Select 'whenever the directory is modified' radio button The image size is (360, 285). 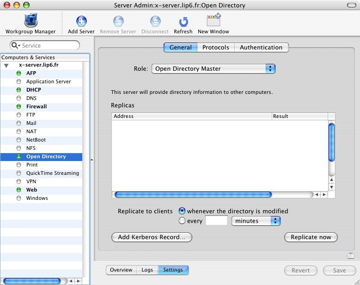[182, 211]
